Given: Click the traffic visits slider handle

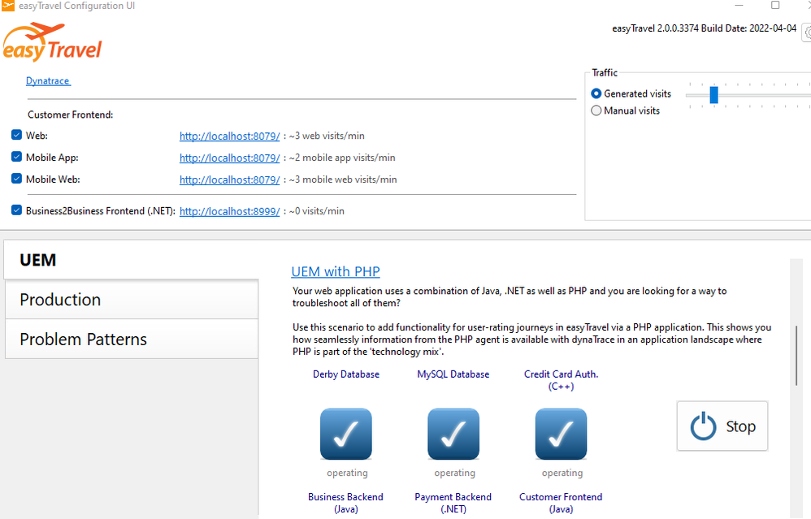Looking at the screenshot, I should 713,95.
